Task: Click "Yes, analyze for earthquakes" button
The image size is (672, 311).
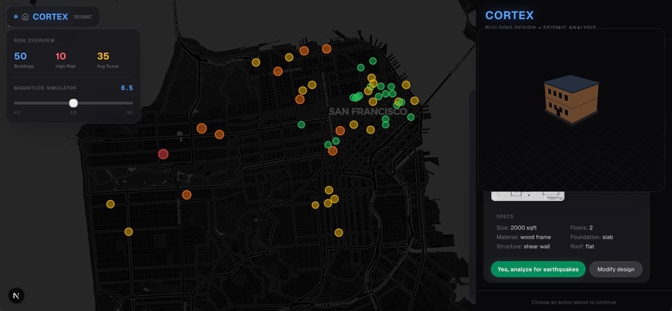Action: [538, 269]
